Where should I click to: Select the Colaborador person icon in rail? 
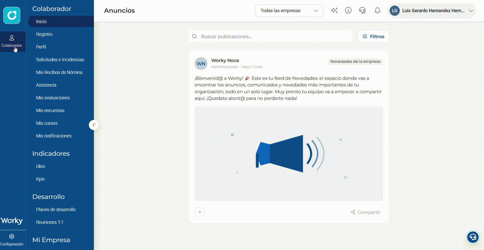click(12, 38)
